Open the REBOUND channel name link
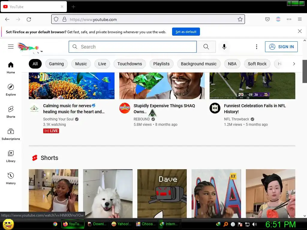 pos(142,119)
